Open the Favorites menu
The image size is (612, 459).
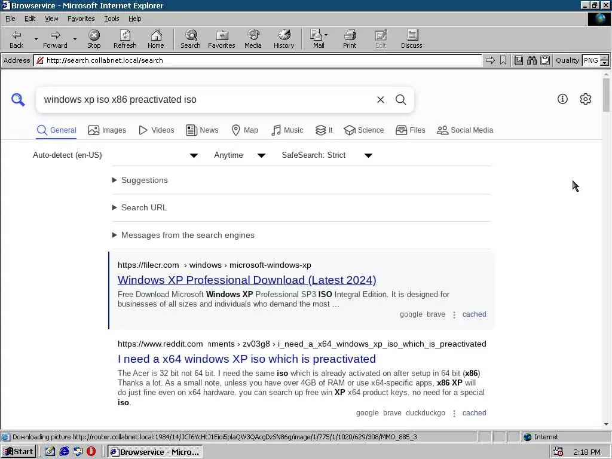pyautogui.click(x=81, y=19)
